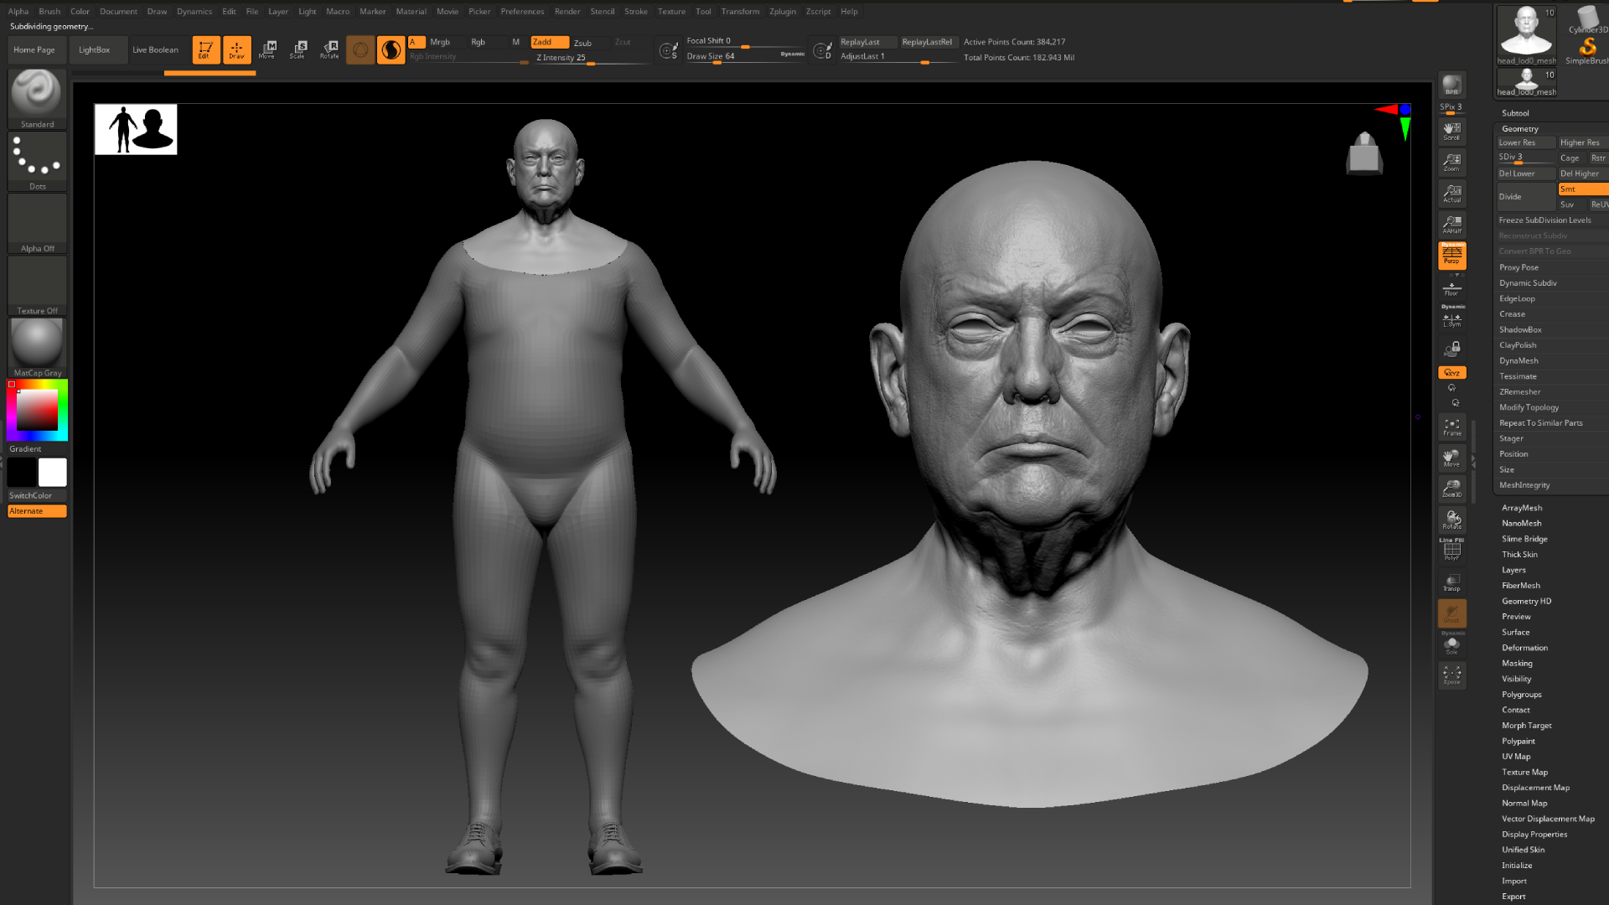Click the Frame mesh icon
Screen dimensions: 1609x905
(x=1451, y=427)
